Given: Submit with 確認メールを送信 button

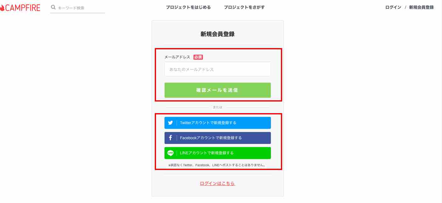Looking at the screenshot, I should point(218,90).
